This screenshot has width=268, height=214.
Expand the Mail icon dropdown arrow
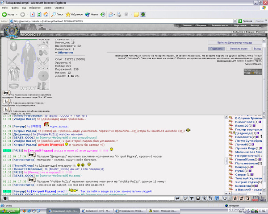[114, 15]
